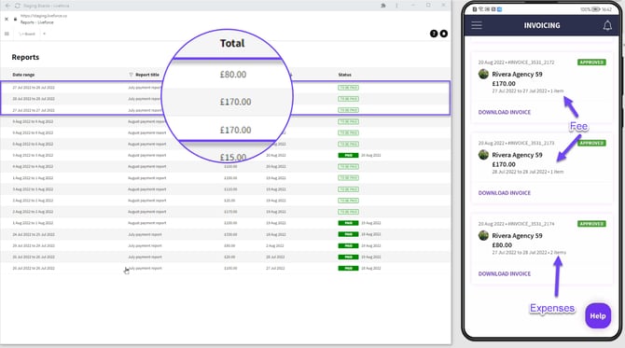
Task: Download invoice for #INVOICE_3531_2172
Action: pyautogui.click(x=505, y=112)
